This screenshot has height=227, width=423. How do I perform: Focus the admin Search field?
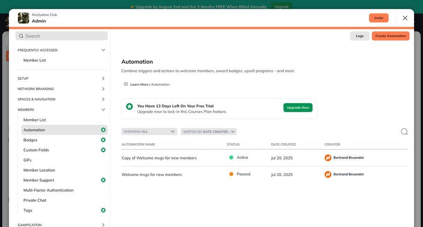point(62,36)
